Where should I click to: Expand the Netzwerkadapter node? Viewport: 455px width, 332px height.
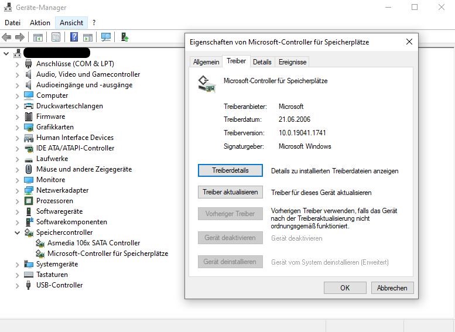point(18,191)
